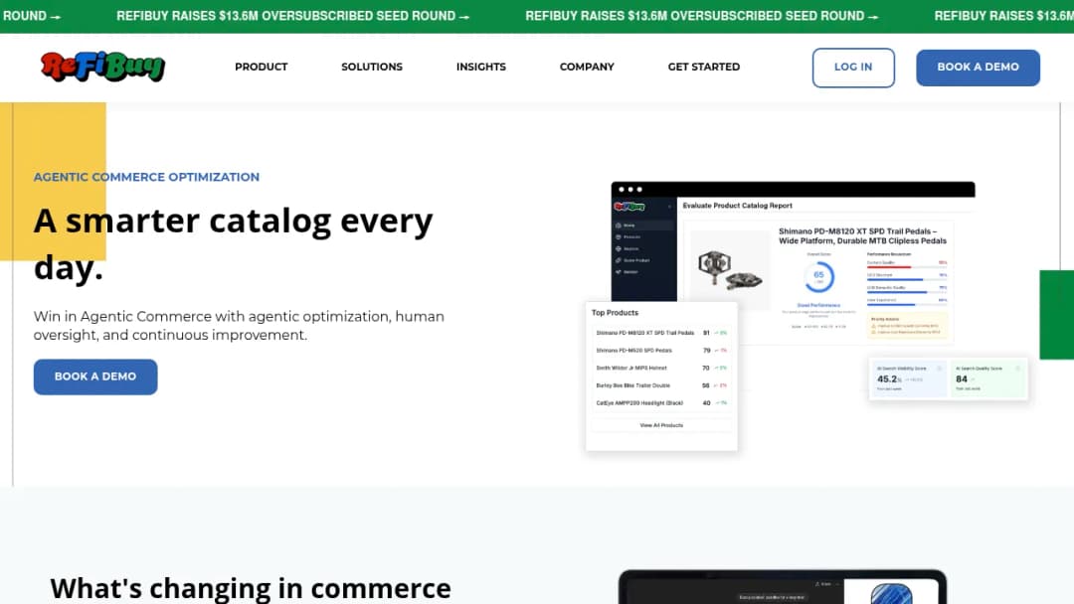Viewport: 1074px width, 604px height.
Task: Click the 'A smarter catalog every day.' headline
Action: (x=234, y=243)
